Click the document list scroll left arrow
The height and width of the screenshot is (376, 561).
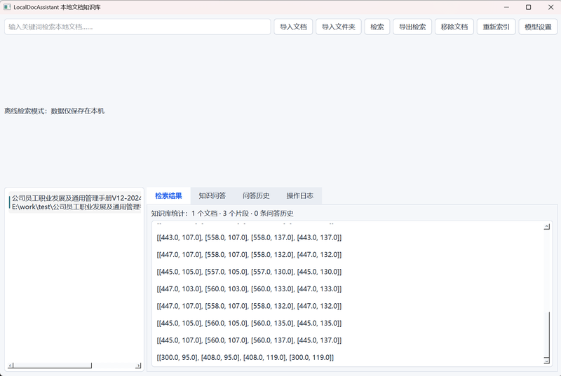[x=11, y=365]
